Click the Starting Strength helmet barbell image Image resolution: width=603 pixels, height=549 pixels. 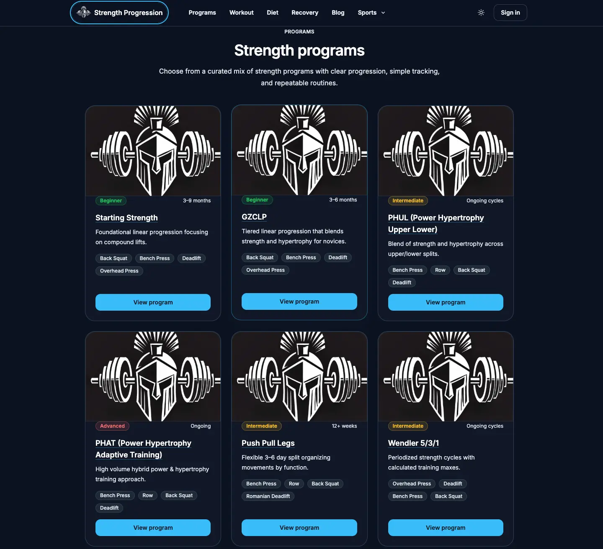tap(153, 151)
